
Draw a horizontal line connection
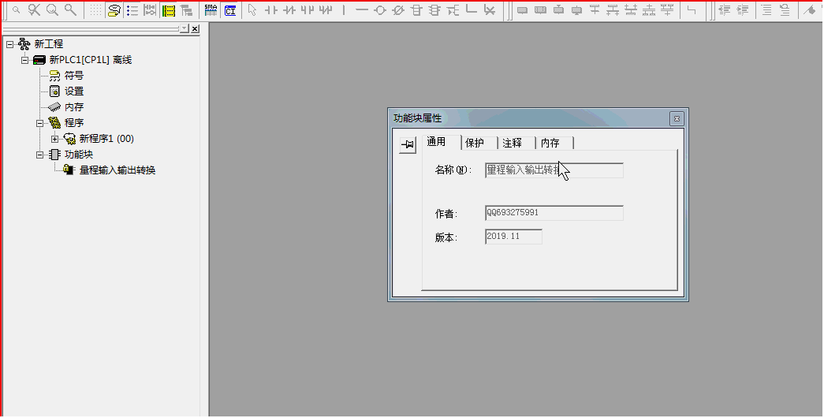pyautogui.click(x=362, y=10)
